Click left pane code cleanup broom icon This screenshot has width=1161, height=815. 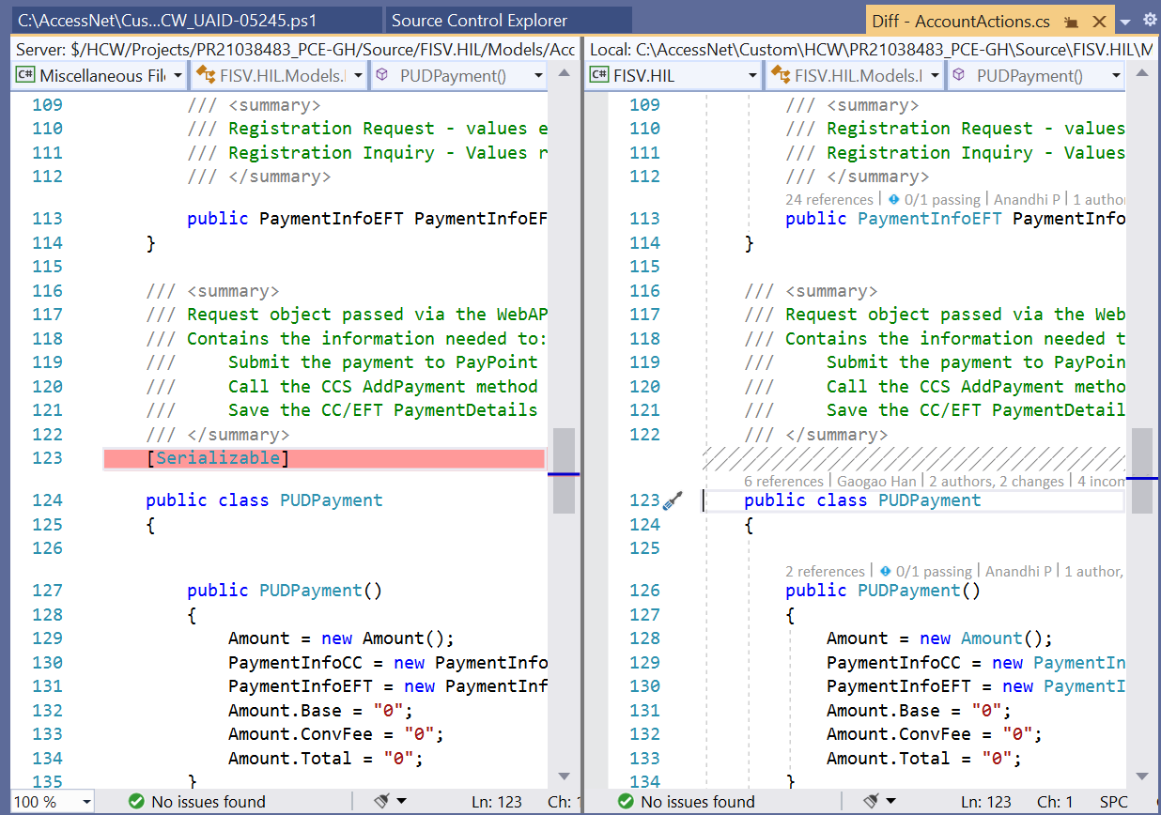point(382,801)
